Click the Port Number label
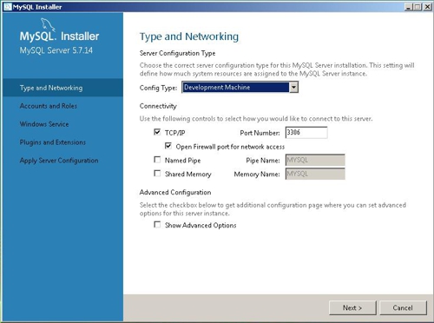Image resolution: width=434 pixels, height=323 pixels. (x=260, y=133)
